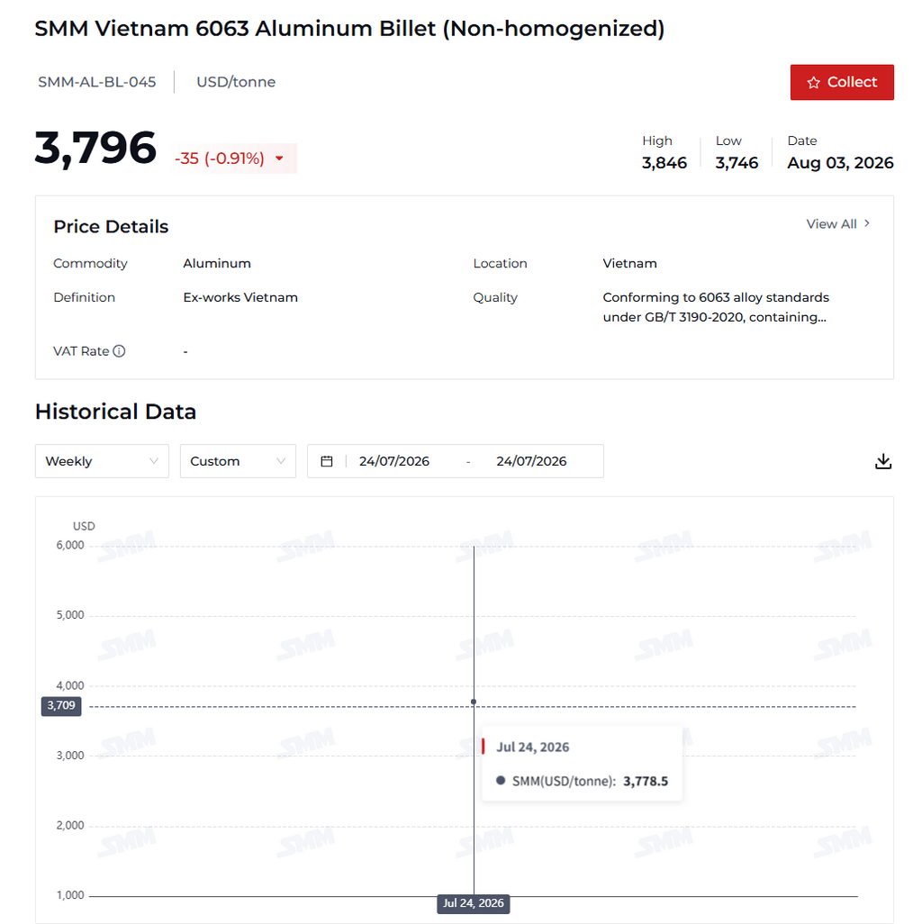Click the Weekly dropdown arrow

coord(154,461)
